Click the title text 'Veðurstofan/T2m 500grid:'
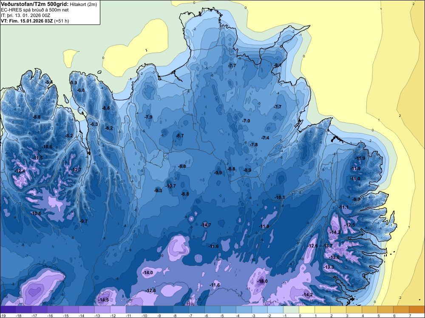Image resolution: width=425 pixels, height=318 pixels. click(x=35, y=4)
